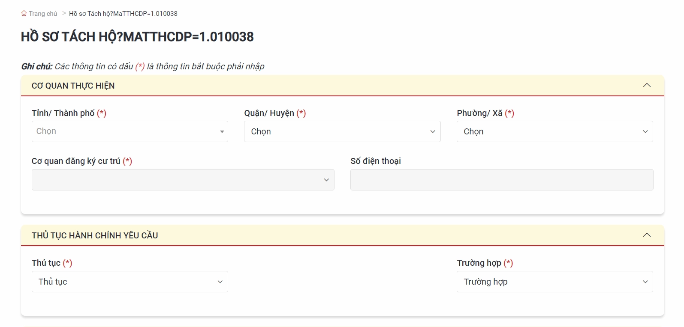684x327 pixels.
Task: Click the home icon in the breadcrumb
Action: point(24,13)
